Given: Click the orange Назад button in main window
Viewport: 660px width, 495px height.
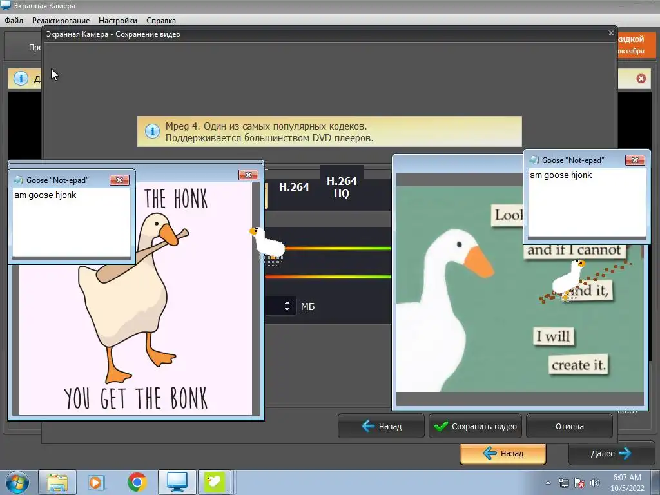Looking at the screenshot, I should (503, 453).
